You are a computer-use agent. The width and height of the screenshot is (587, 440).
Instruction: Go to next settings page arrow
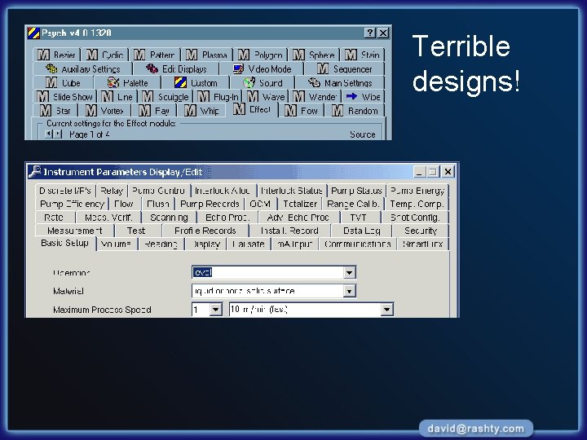pyautogui.click(x=58, y=134)
